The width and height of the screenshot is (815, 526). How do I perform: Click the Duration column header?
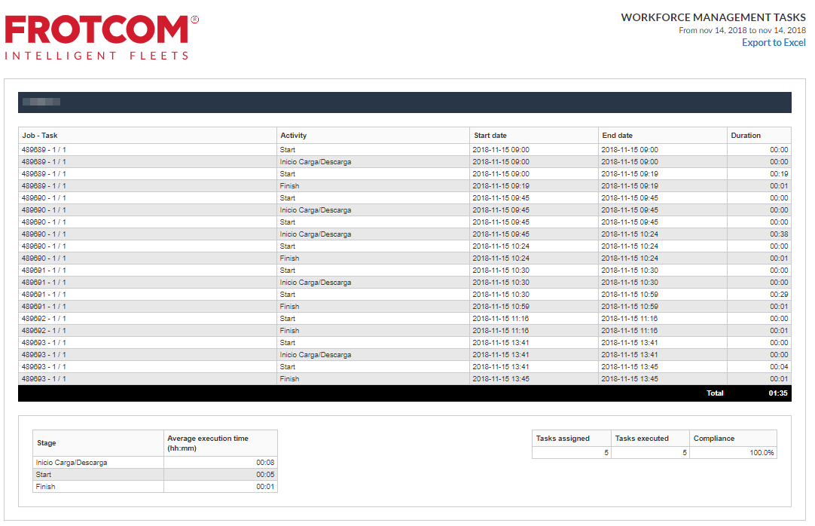(x=746, y=136)
